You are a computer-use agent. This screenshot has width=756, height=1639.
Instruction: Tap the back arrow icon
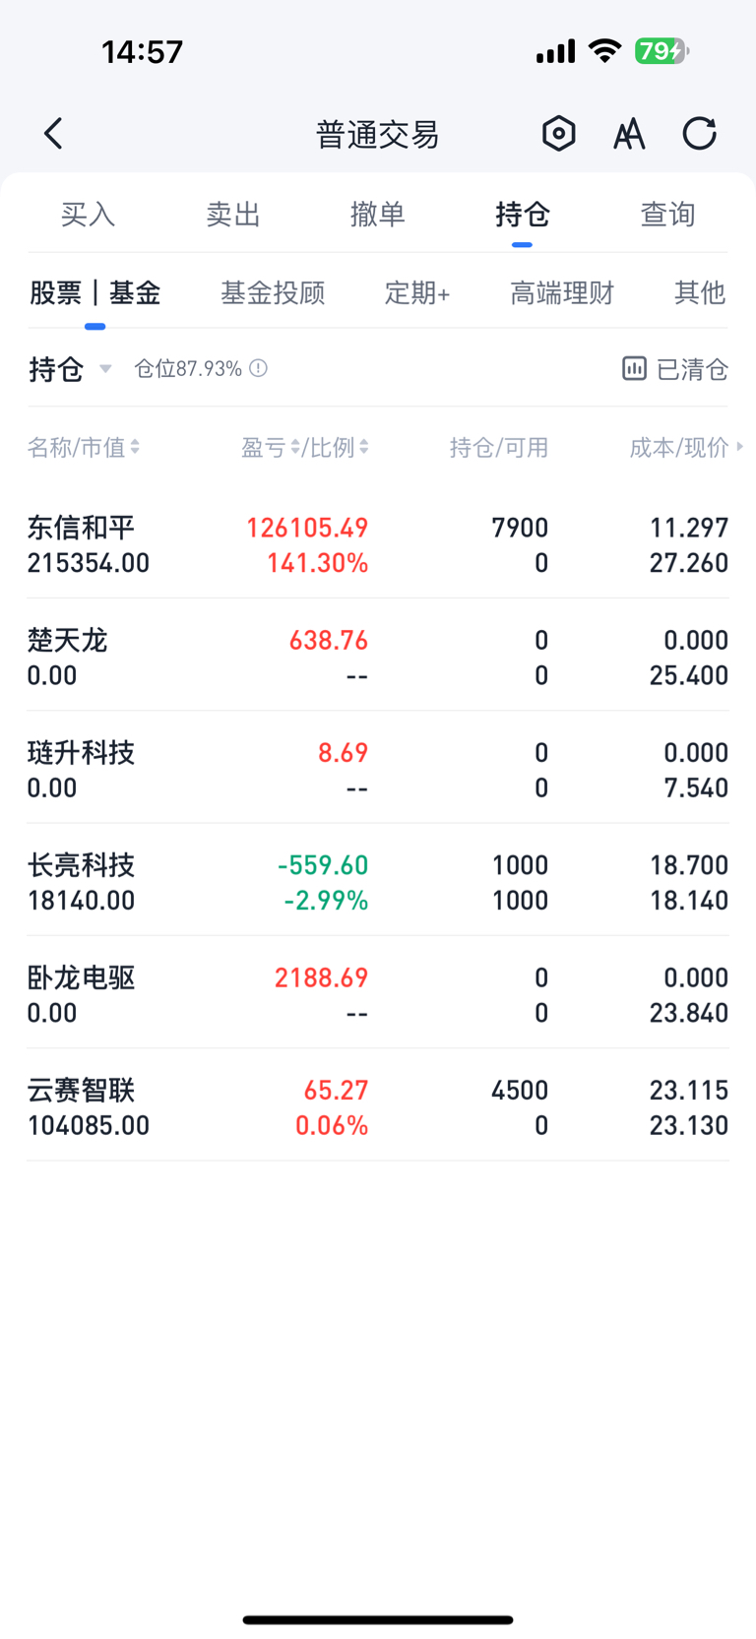[54, 133]
